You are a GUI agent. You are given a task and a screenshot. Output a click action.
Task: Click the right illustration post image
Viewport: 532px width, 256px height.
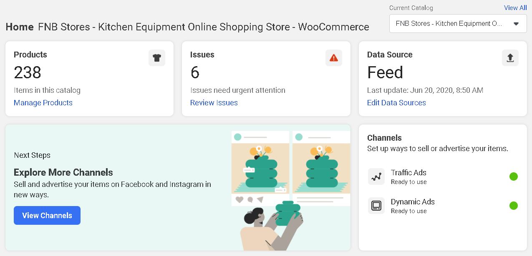coord(321,168)
